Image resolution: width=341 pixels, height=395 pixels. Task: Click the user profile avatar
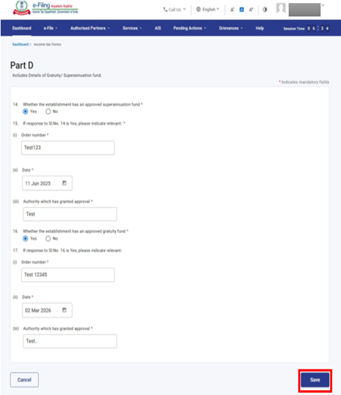(281, 9)
